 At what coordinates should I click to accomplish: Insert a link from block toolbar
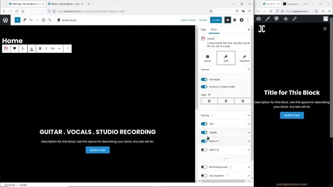[53, 48]
